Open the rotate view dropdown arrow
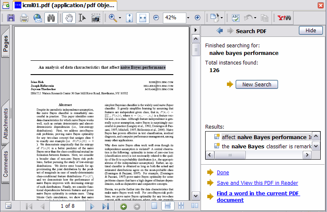Viewport: 327px width, 212px height. pos(221,18)
